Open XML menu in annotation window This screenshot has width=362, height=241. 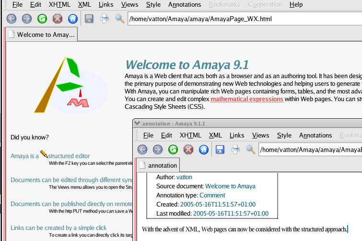click(x=215, y=136)
